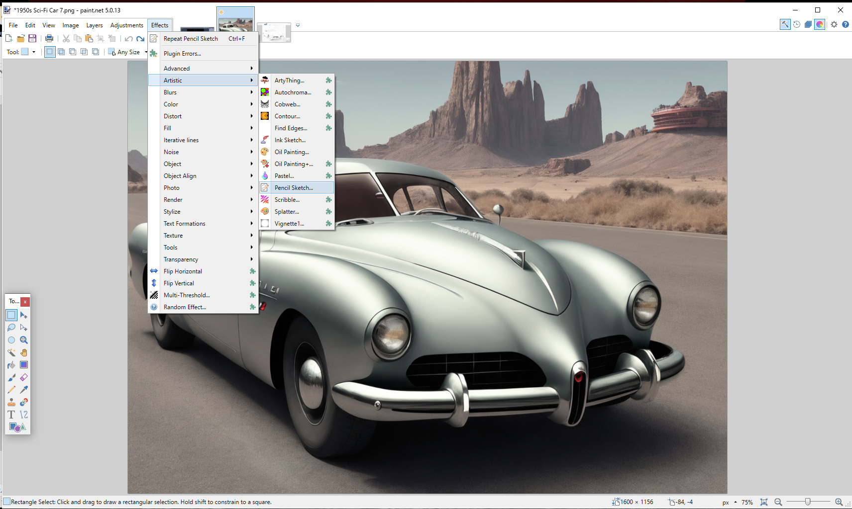
Task: Open the zoom units px dropdown
Action: tap(729, 502)
